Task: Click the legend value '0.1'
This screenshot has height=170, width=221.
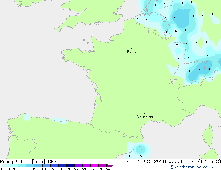Action: (4, 169)
